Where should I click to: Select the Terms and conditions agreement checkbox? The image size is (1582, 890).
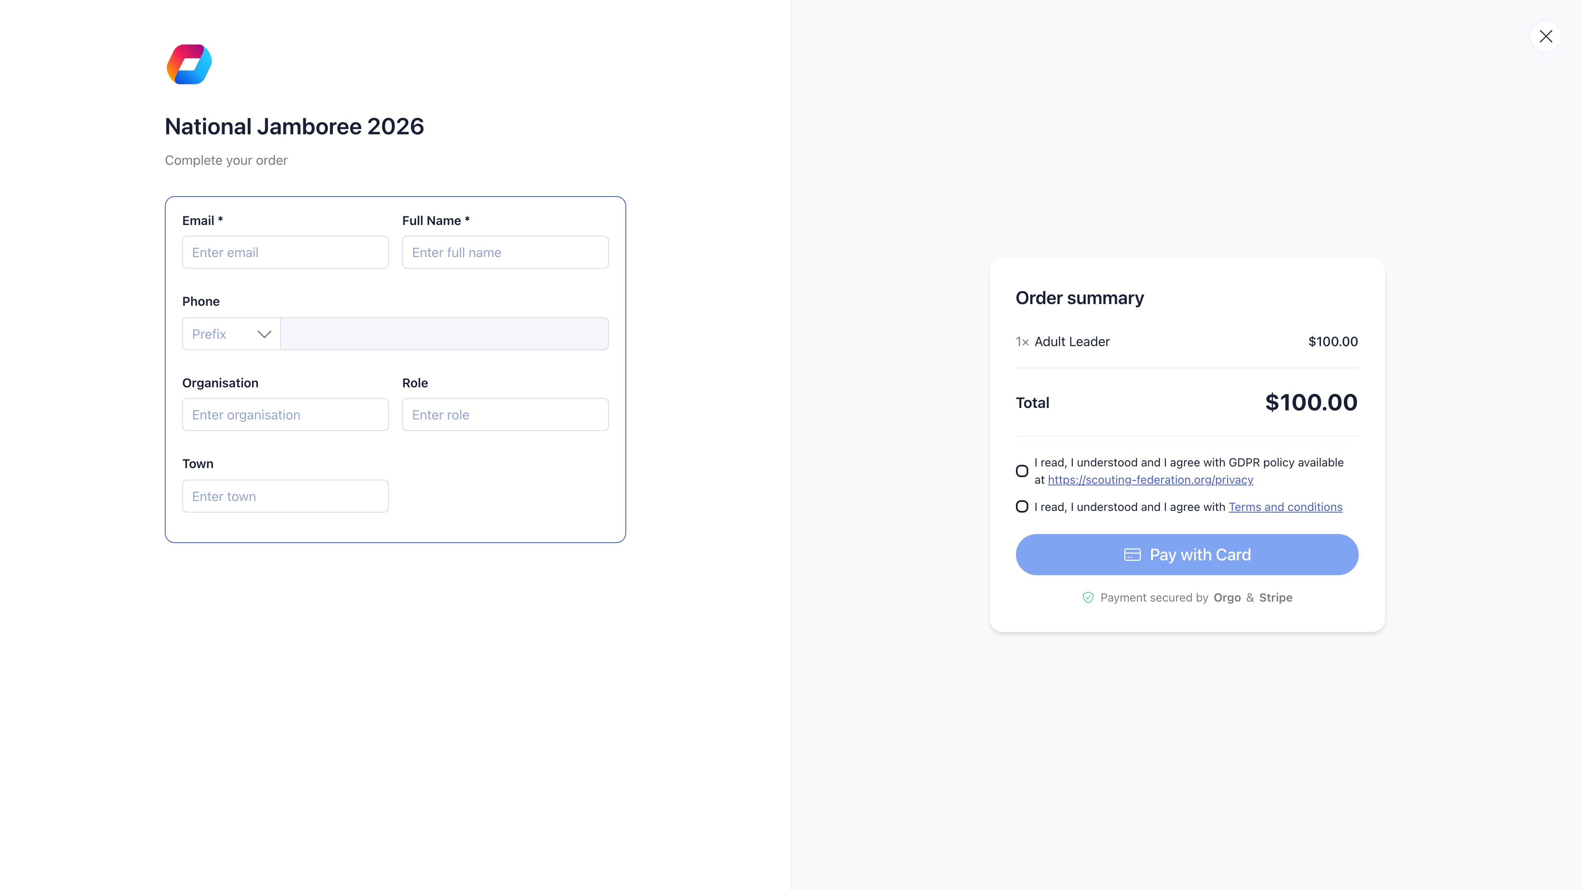pyautogui.click(x=1022, y=506)
